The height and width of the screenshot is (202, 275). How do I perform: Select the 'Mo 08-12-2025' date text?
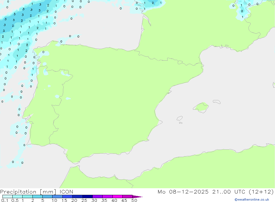pyautogui.click(x=183, y=192)
